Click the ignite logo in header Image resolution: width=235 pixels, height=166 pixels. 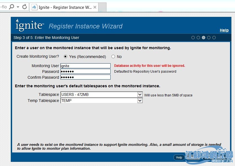click(30, 25)
